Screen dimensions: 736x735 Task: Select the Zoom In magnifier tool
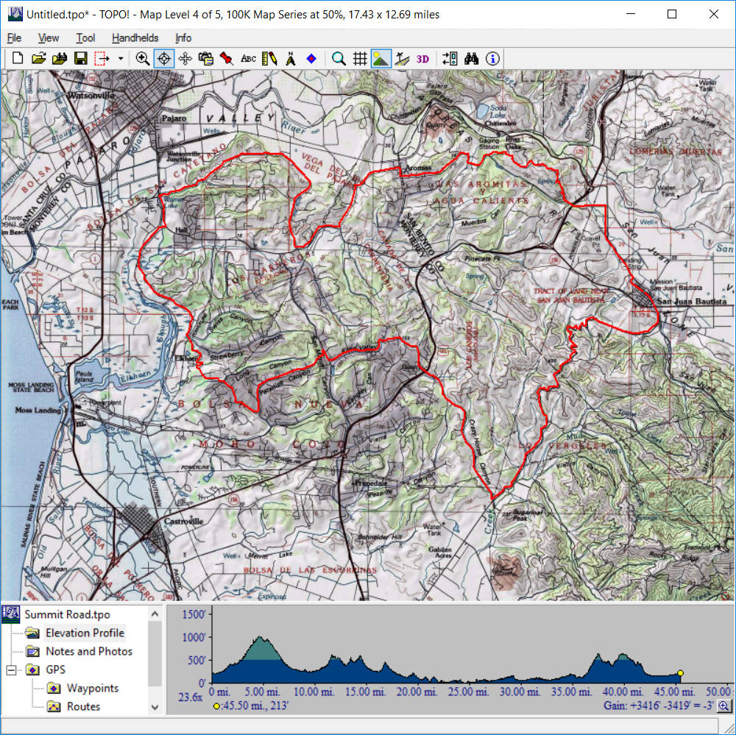(143, 59)
